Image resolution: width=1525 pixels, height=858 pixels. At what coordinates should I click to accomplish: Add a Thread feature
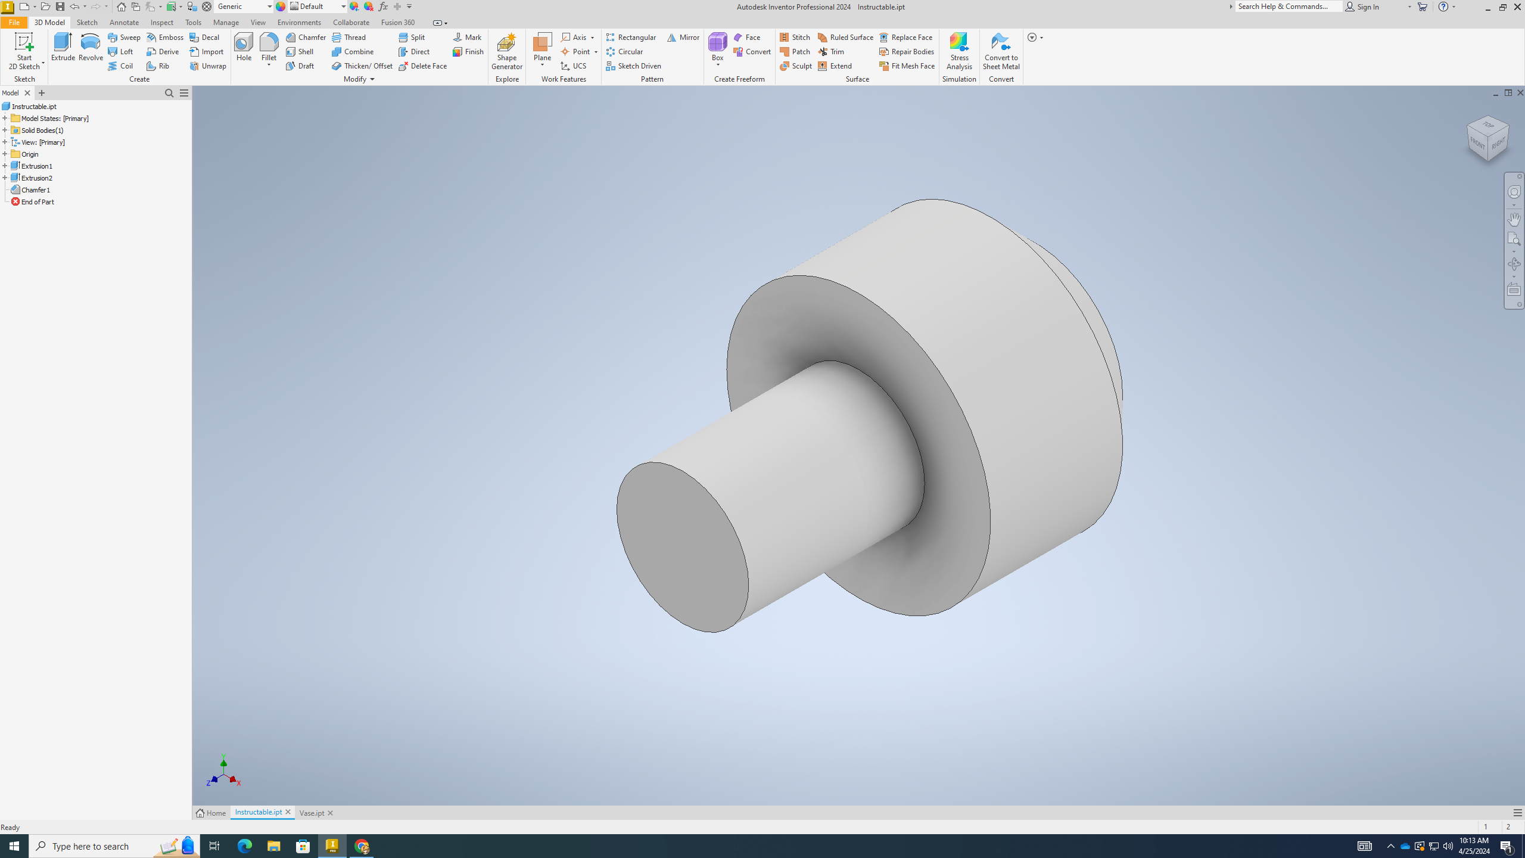348,37
